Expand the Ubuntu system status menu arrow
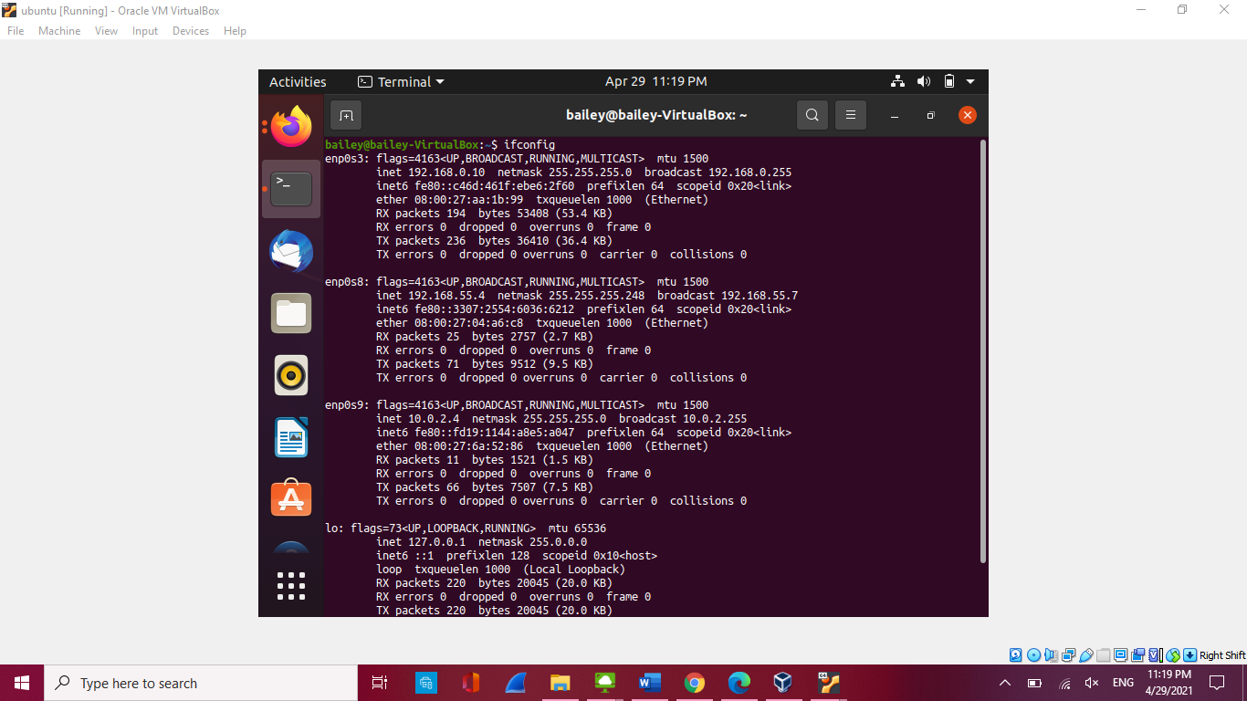The height and width of the screenshot is (701, 1247). (970, 82)
